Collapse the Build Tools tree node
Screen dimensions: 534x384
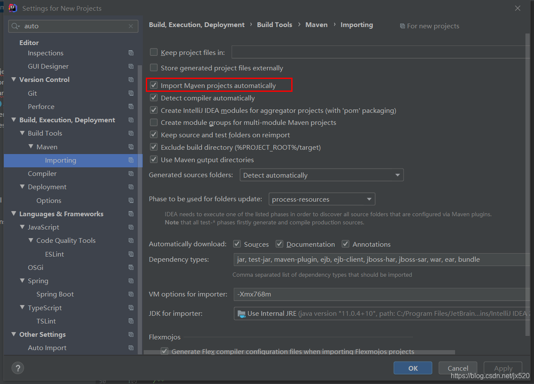click(22, 133)
